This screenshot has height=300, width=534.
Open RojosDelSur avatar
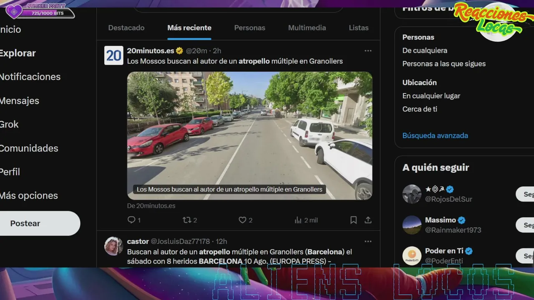412,194
